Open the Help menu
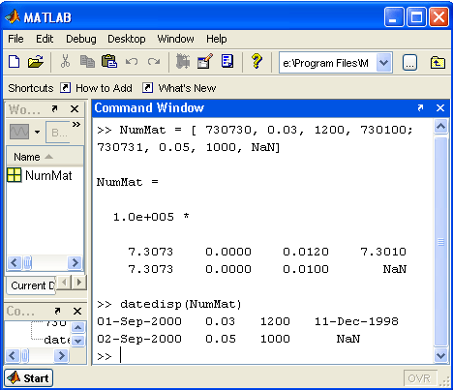The height and width of the screenshot is (390, 453). [x=217, y=39]
